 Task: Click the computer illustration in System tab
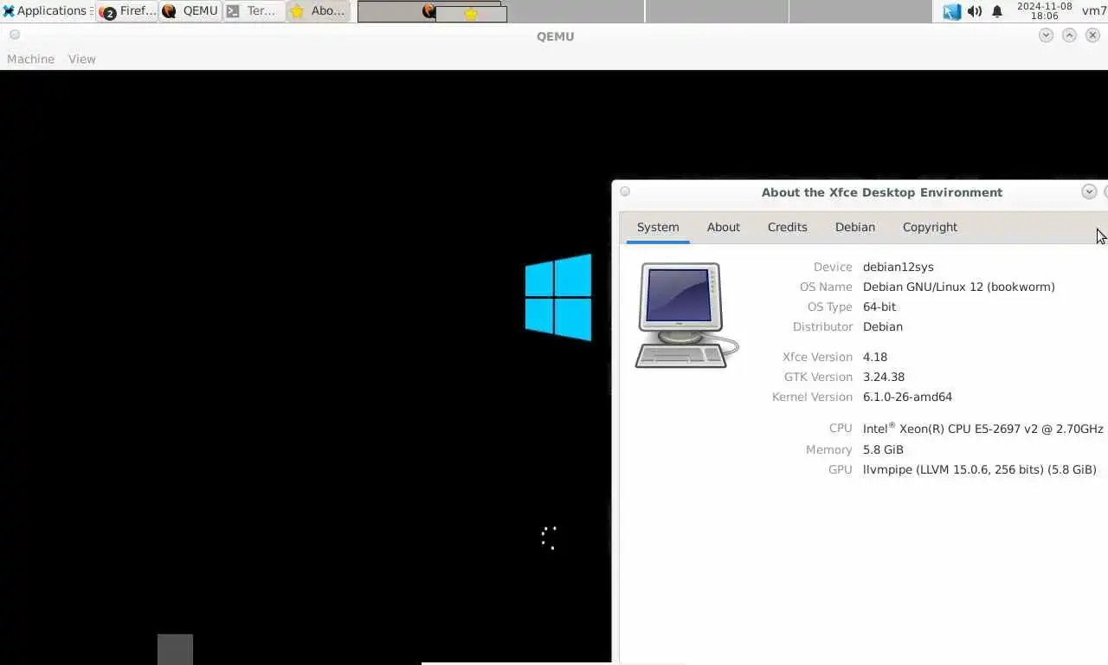pyautogui.click(x=686, y=315)
